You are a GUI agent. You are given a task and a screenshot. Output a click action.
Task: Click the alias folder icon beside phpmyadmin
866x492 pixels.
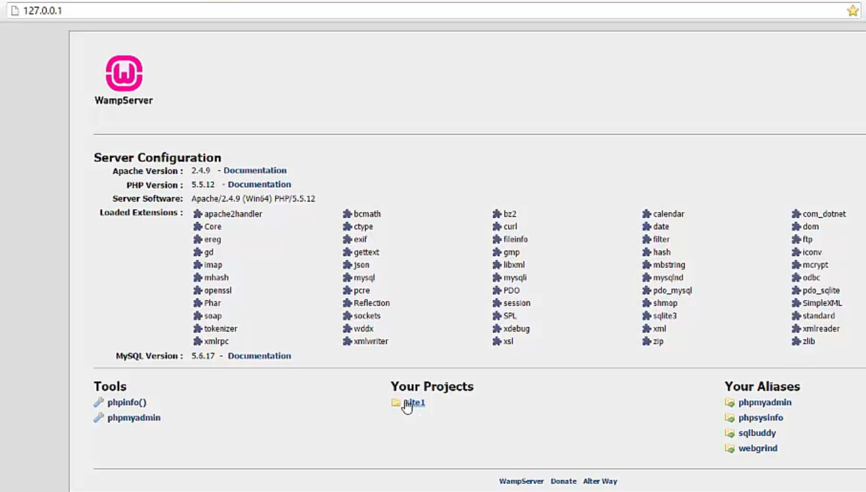tap(730, 402)
